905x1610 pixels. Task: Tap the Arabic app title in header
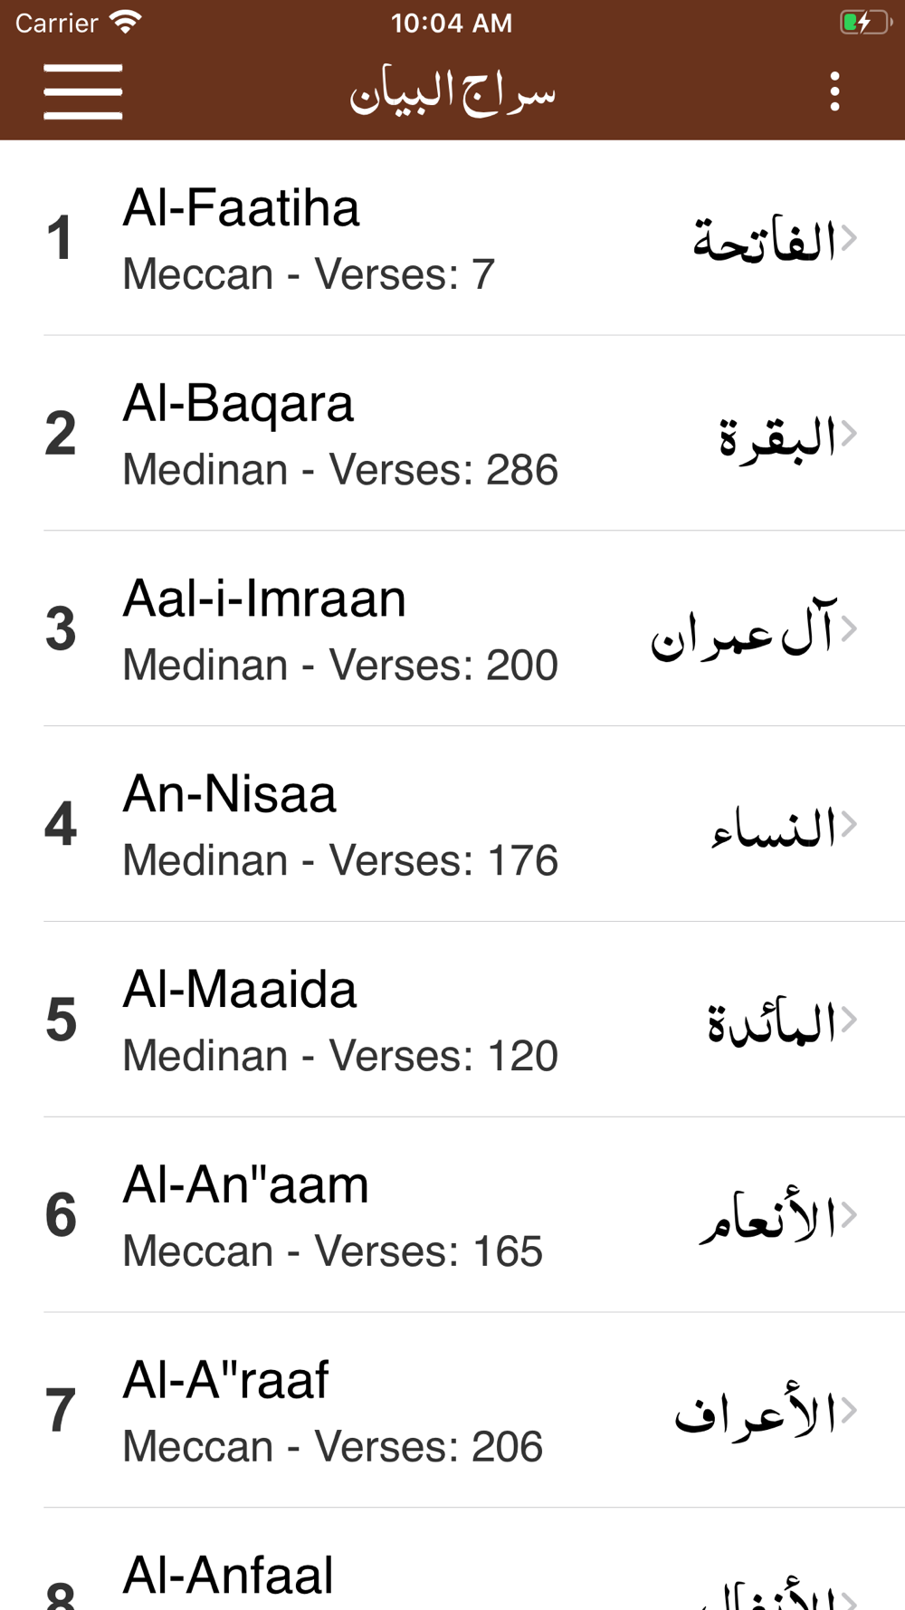tap(452, 91)
